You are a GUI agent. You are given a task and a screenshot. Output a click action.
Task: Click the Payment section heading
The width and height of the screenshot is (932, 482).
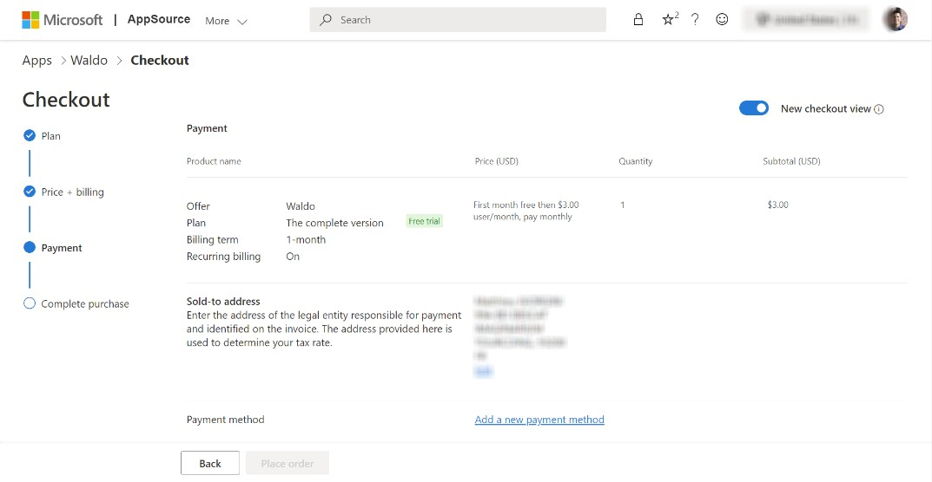click(x=207, y=128)
